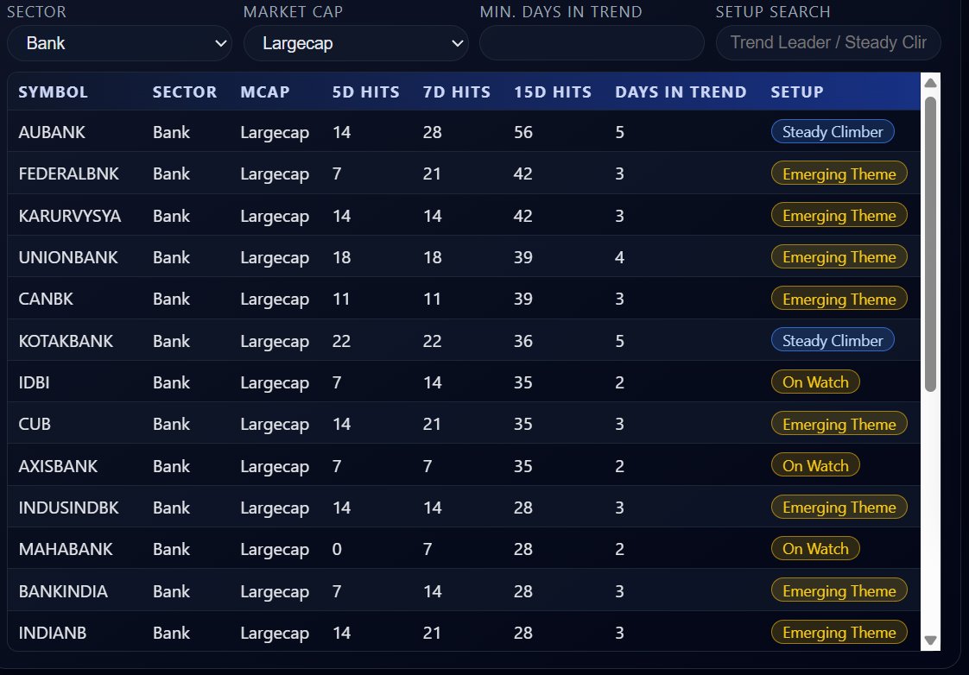Click the table's vertical scrollbar thumb
This screenshot has height=675, width=969.
tap(931, 244)
